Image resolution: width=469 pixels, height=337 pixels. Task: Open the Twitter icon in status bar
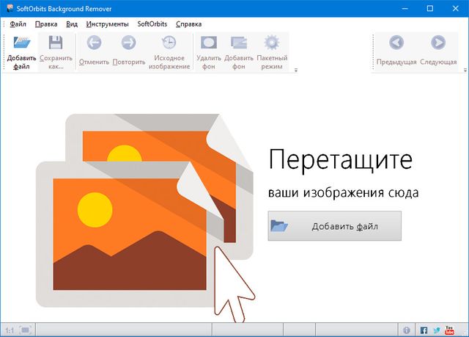pyautogui.click(x=437, y=330)
